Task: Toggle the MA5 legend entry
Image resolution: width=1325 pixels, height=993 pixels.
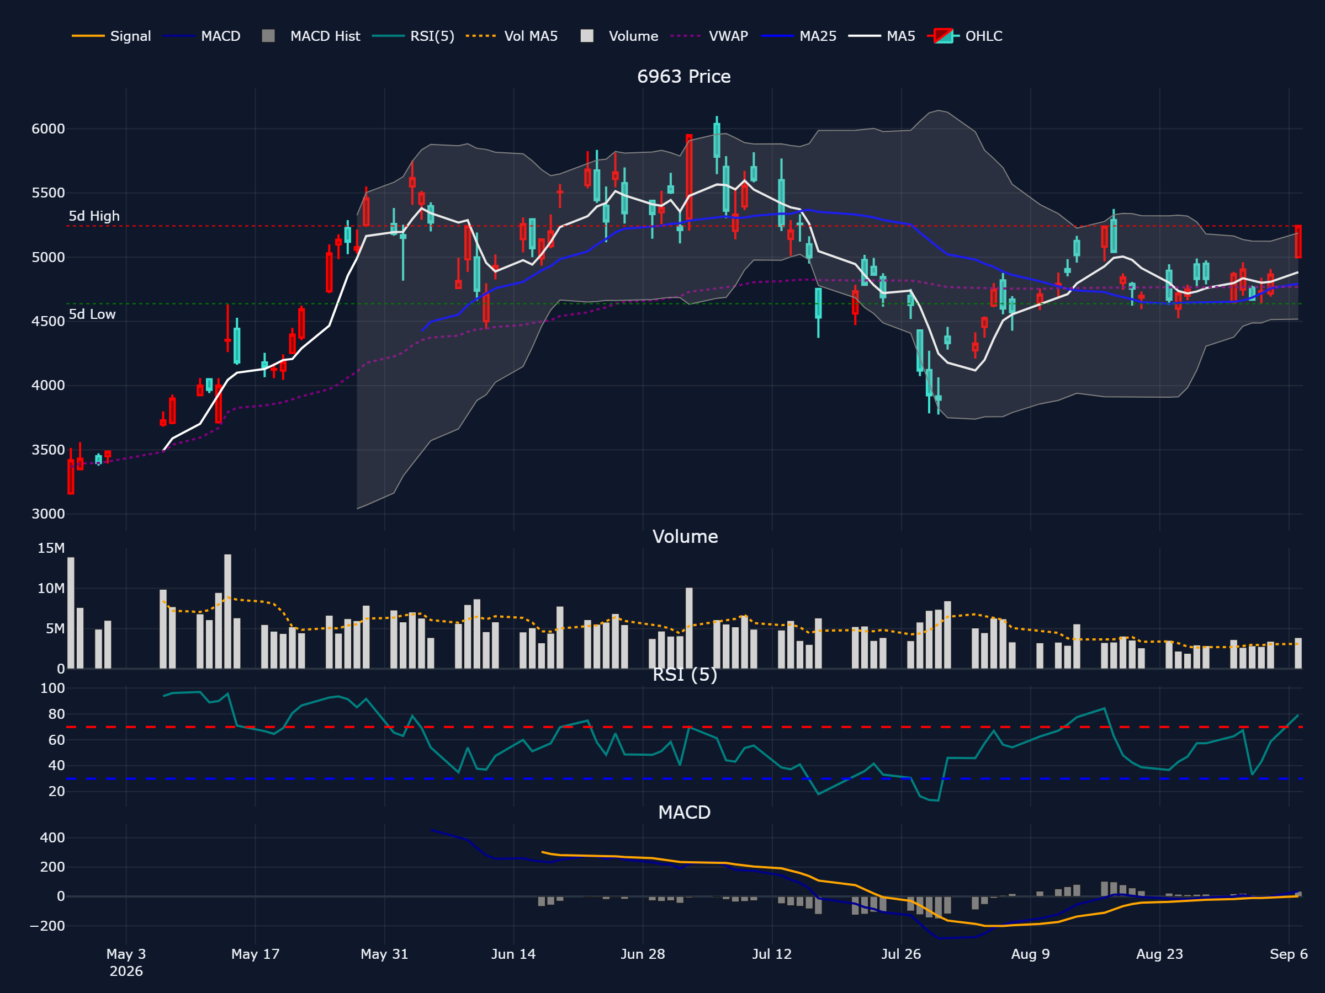Action: point(882,36)
